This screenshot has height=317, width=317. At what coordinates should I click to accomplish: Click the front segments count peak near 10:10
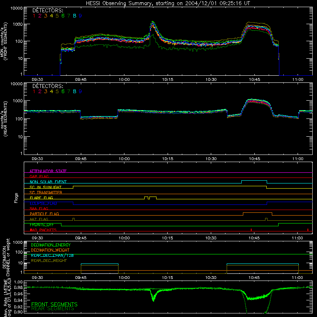(153, 22)
